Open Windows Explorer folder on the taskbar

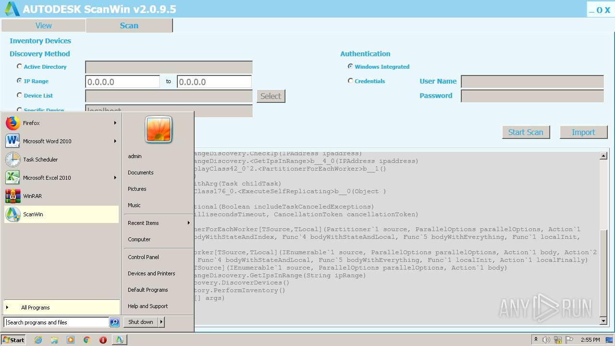pyautogui.click(x=54, y=340)
